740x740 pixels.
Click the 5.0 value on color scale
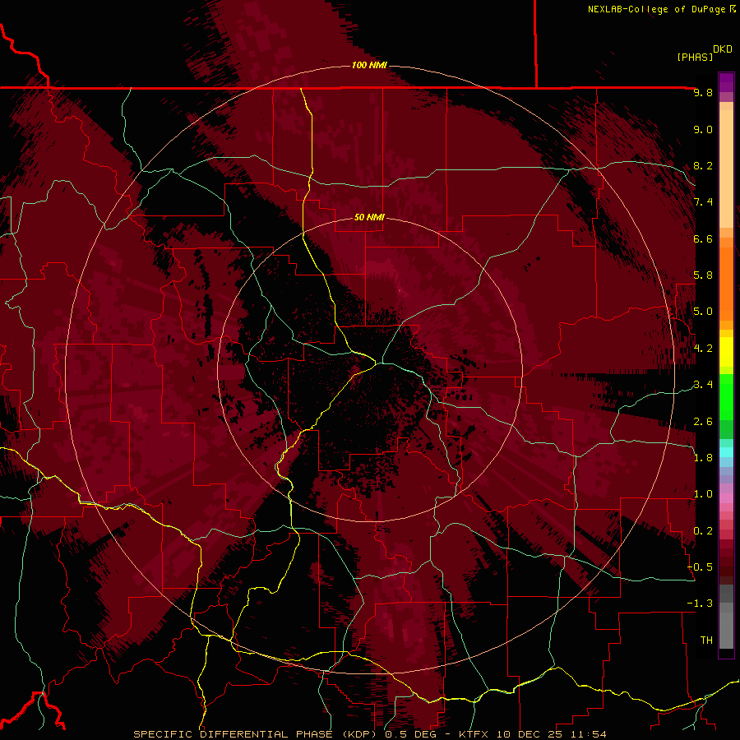(703, 312)
